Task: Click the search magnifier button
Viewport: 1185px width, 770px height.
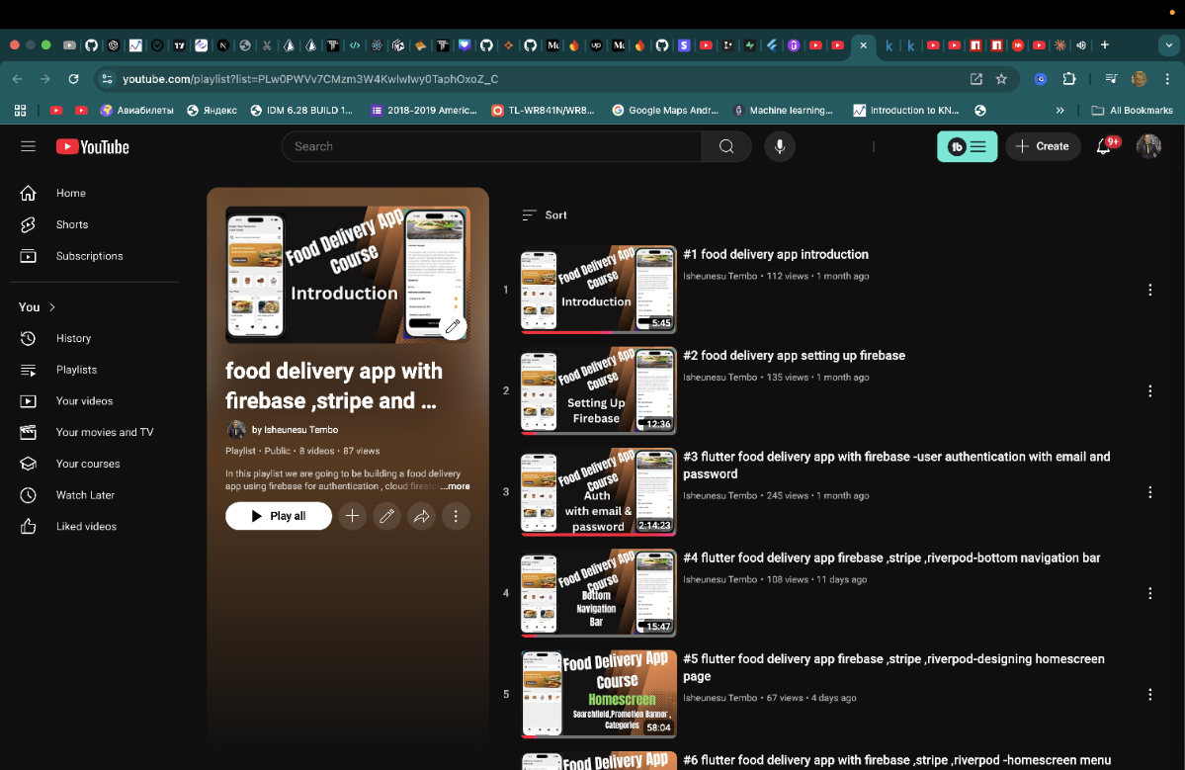Action: point(726,146)
